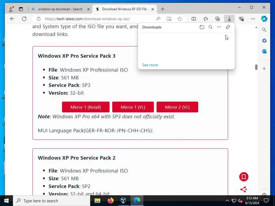Screen dimensions: 275x206
Task: Open Collections icon
Action: pos(218,19)
